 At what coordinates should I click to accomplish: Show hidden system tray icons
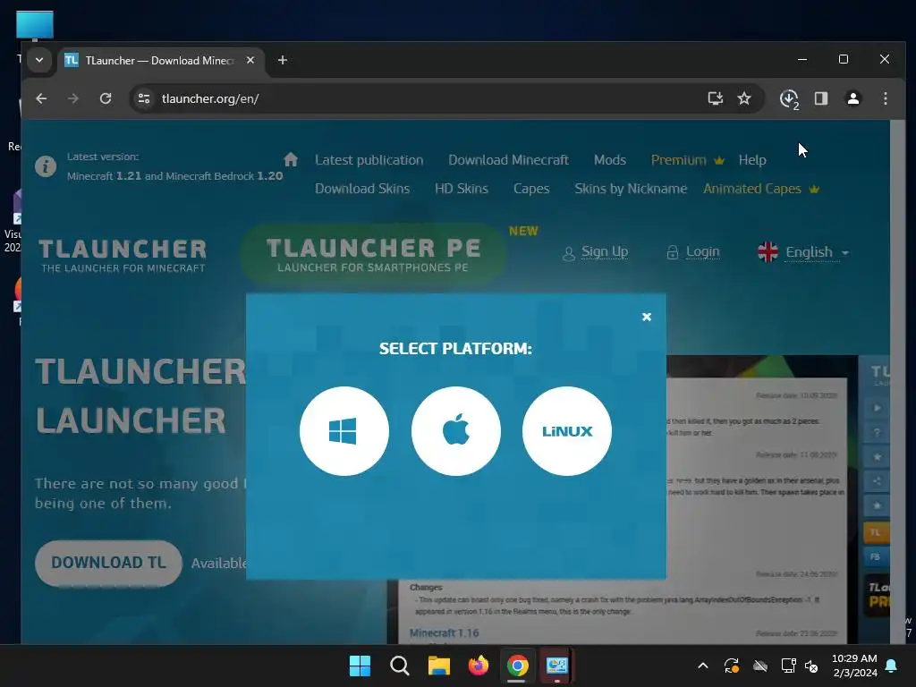click(x=703, y=666)
